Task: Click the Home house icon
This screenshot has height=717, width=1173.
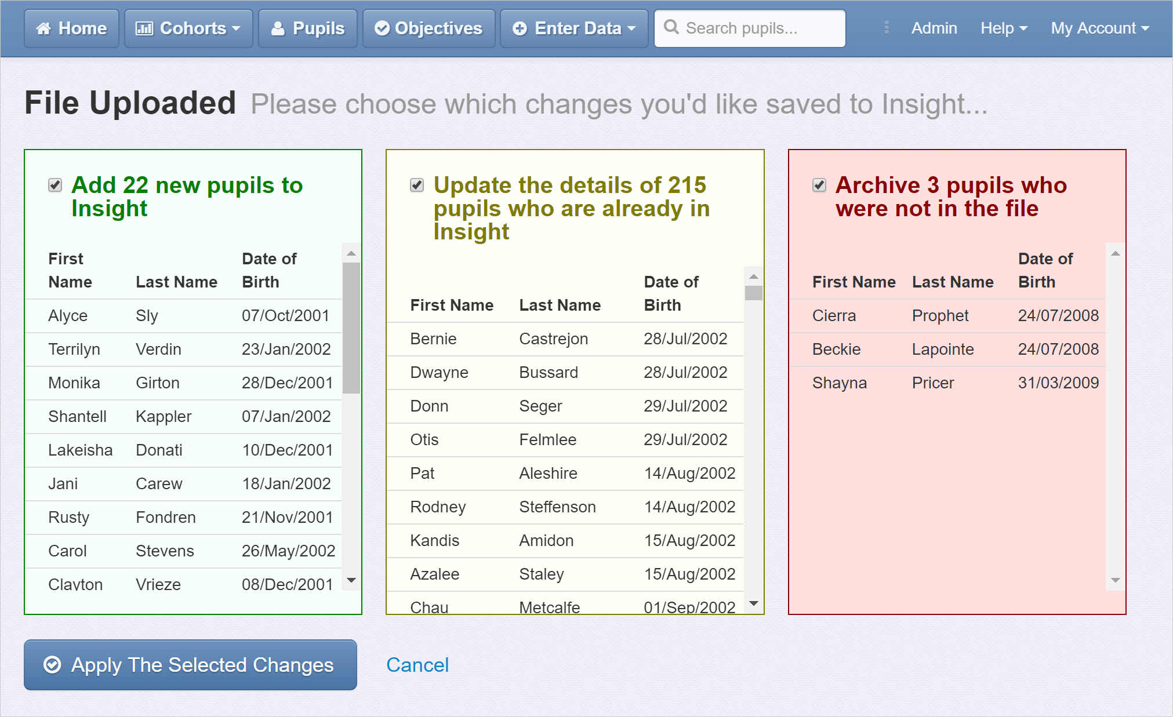Action: pos(43,28)
